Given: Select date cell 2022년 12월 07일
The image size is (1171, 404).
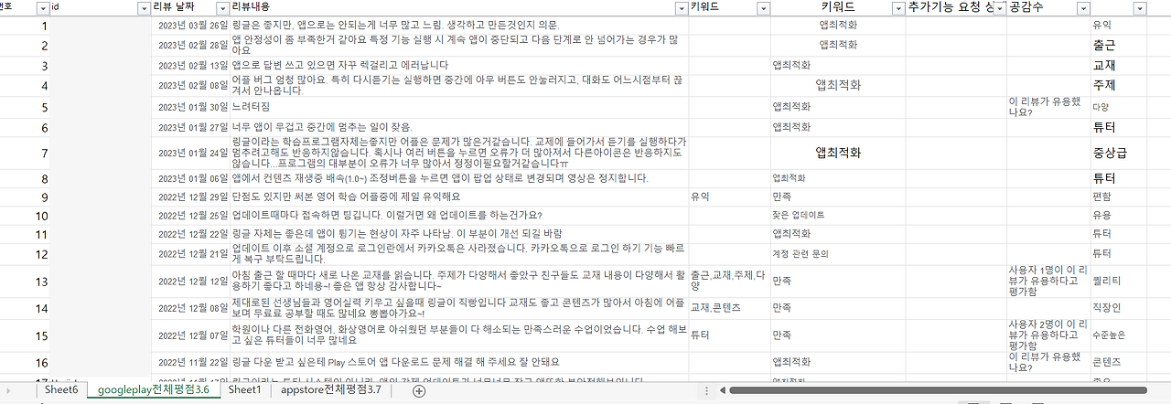Looking at the screenshot, I should (x=191, y=335).
